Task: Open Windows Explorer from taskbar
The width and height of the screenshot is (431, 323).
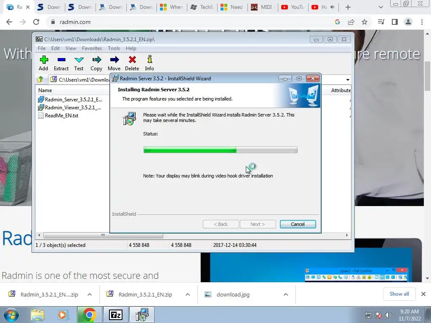Action: [x=37, y=315]
